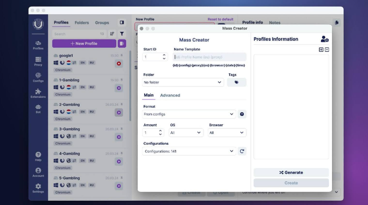Screen dimensions: 368x205
Task: Click the Tags button icon
Action: click(237, 82)
